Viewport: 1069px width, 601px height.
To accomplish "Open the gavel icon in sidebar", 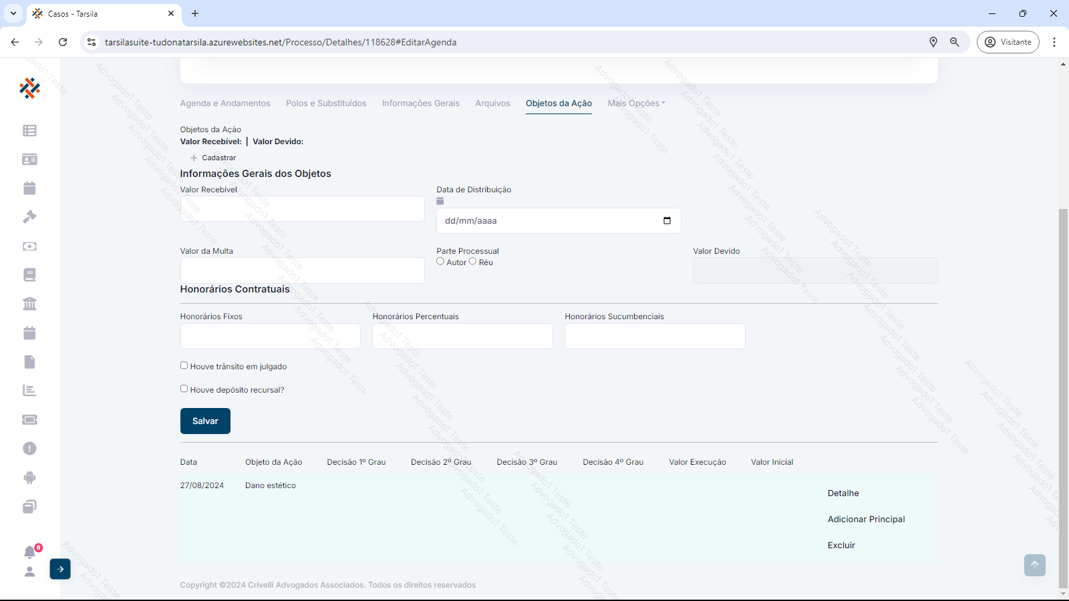I will pyautogui.click(x=29, y=217).
